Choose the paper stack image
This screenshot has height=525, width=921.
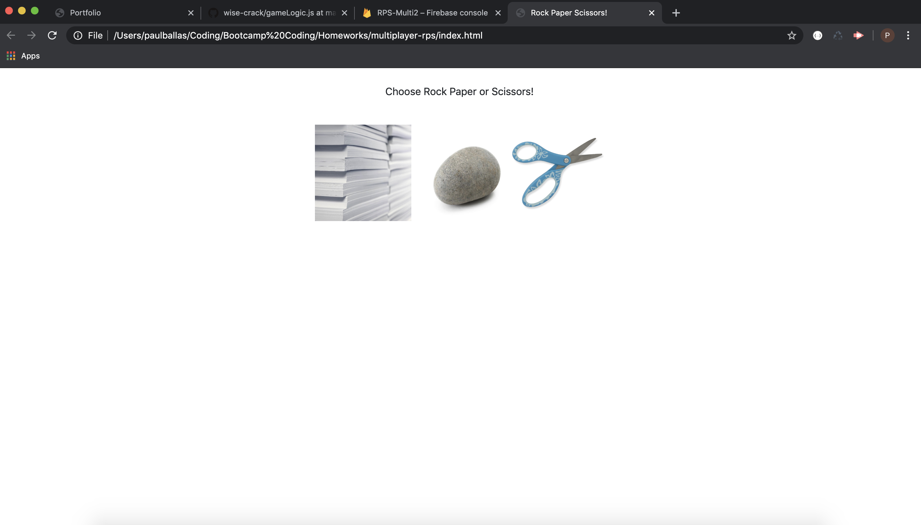pyautogui.click(x=363, y=173)
